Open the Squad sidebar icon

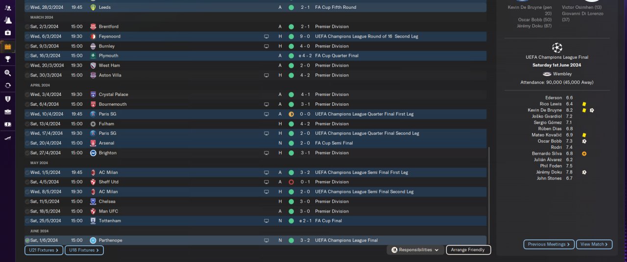(7, 8)
